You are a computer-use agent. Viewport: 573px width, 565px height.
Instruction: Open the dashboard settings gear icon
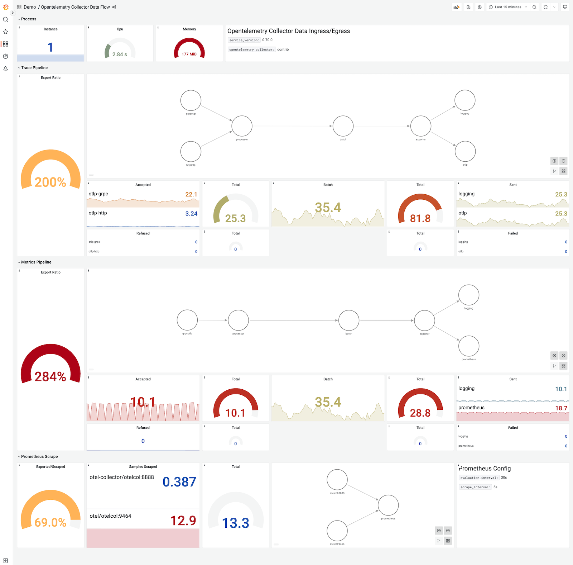pyautogui.click(x=480, y=7)
